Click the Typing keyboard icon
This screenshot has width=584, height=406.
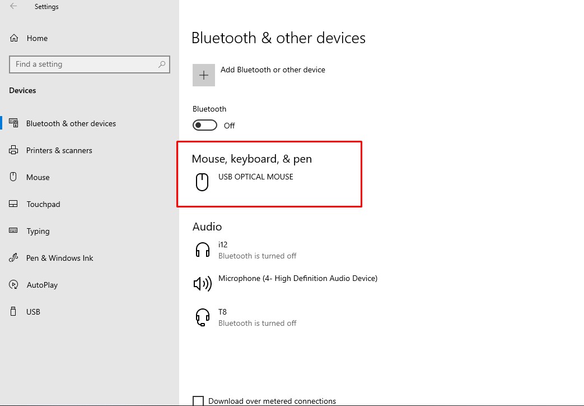[13, 230]
